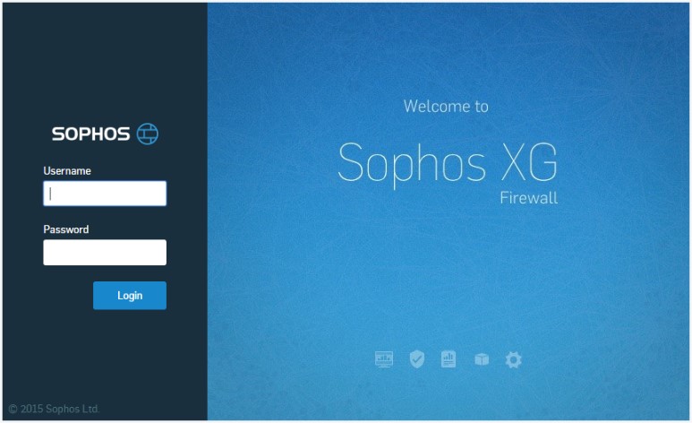
Task: Click the blue Login button
Action: click(x=130, y=295)
